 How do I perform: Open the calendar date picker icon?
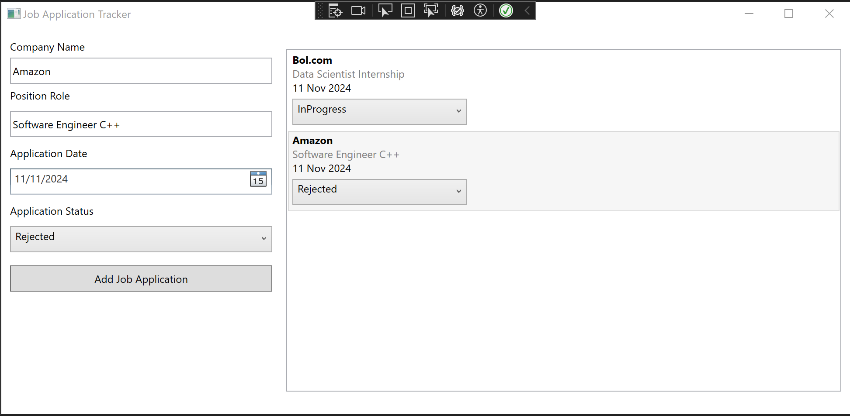point(258,179)
